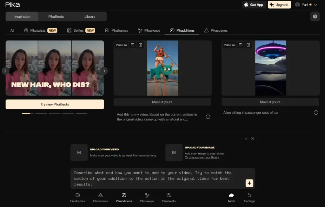Click the Get App button
This screenshot has height=207, width=325.
[x=254, y=5]
